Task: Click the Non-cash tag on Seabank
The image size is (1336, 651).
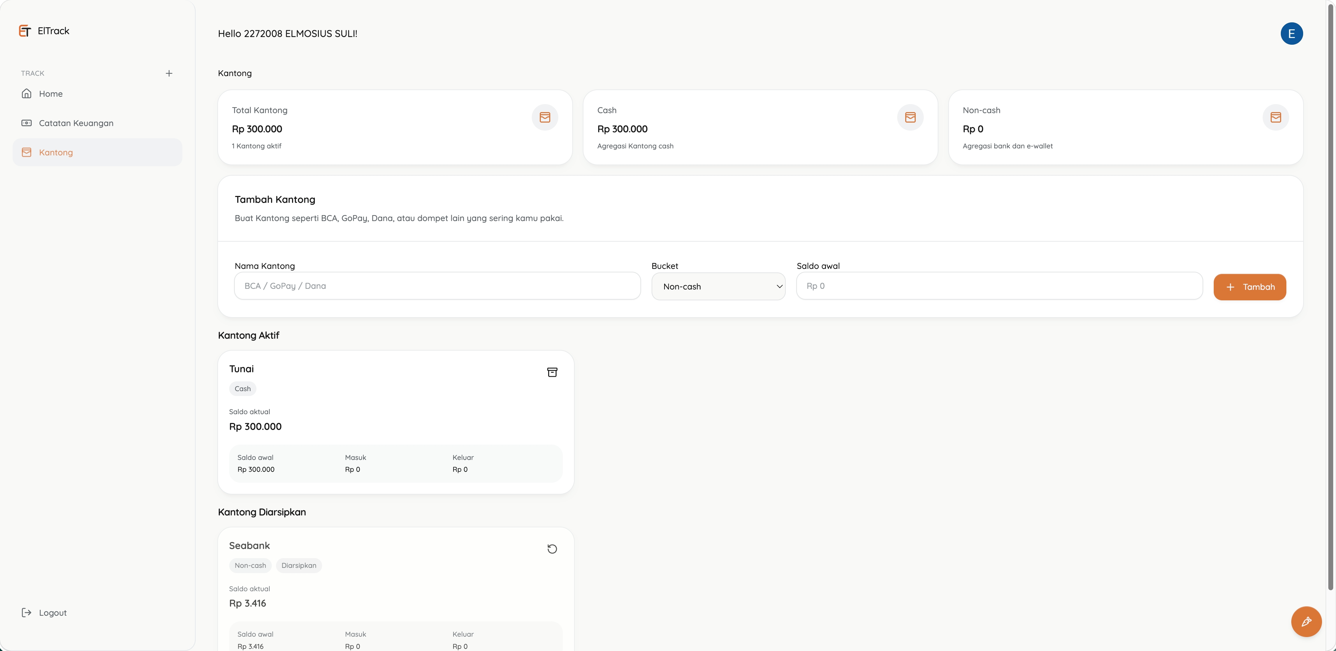Action: (x=250, y=565)
